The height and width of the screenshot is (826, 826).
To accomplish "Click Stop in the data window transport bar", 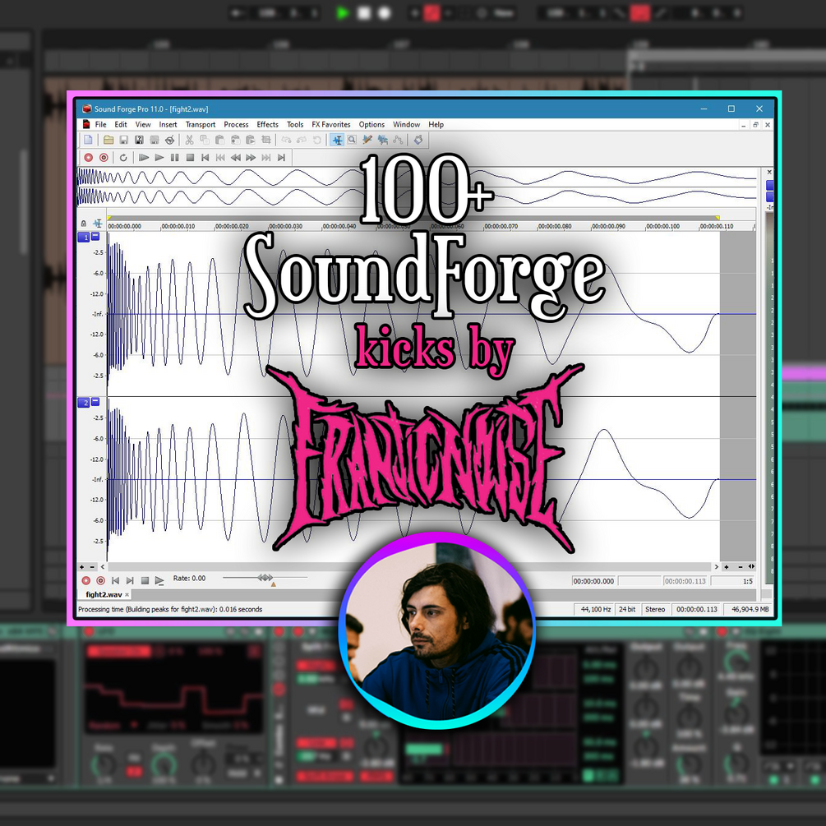I will pyautogui.click(x=145, y=580).
